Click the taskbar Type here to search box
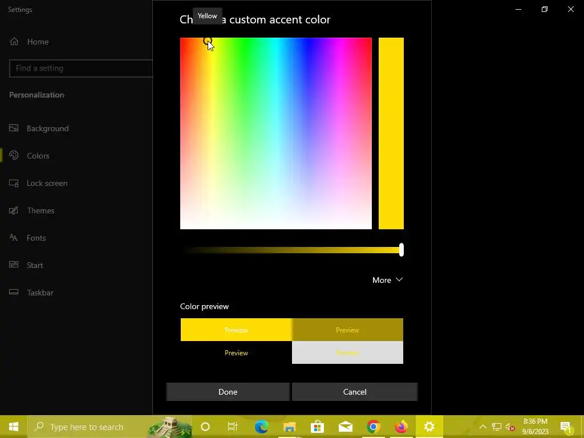Image resolution: width=584 pixels, height=438 pixels. pos(110,427)
